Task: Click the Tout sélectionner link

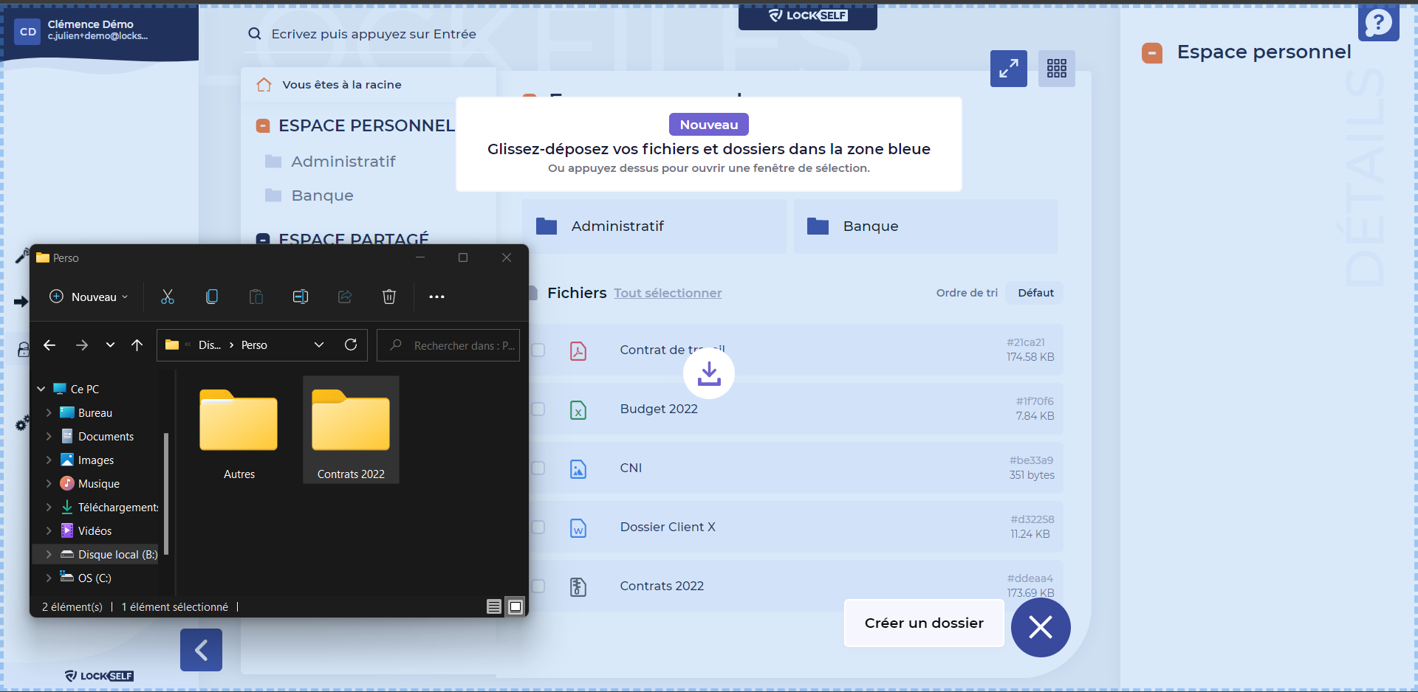Action: click(668, 293)
